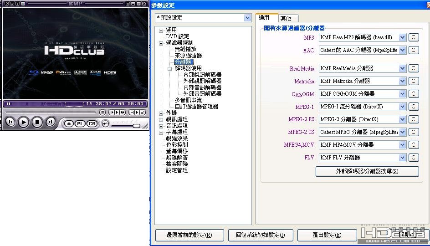Viewport: 430px width, 246px height.
Task: Expand the 外掛 tree node
Action: point(161,113)
